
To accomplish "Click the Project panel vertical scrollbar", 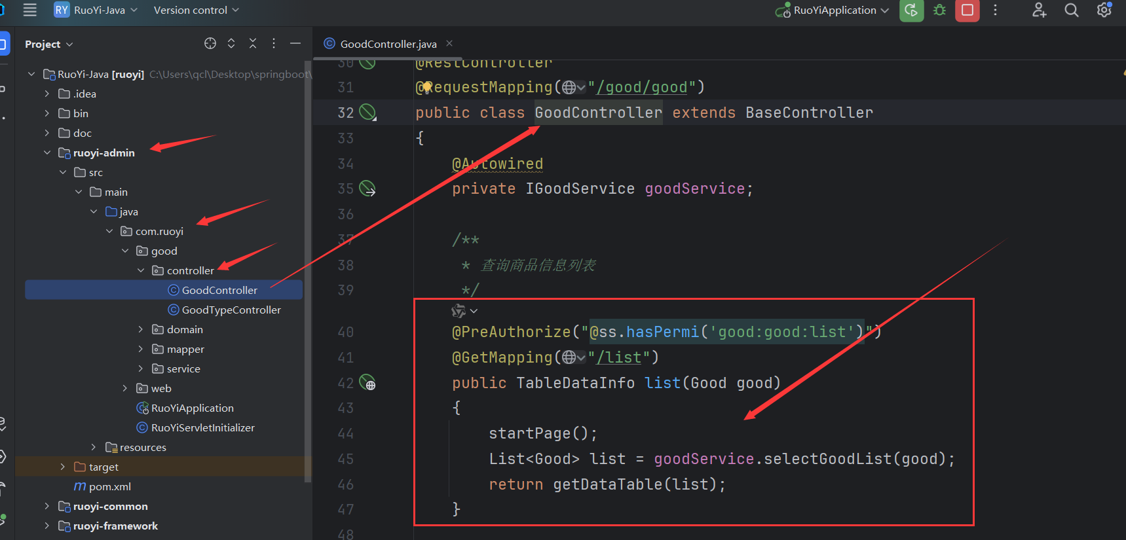I will (307, 272).
